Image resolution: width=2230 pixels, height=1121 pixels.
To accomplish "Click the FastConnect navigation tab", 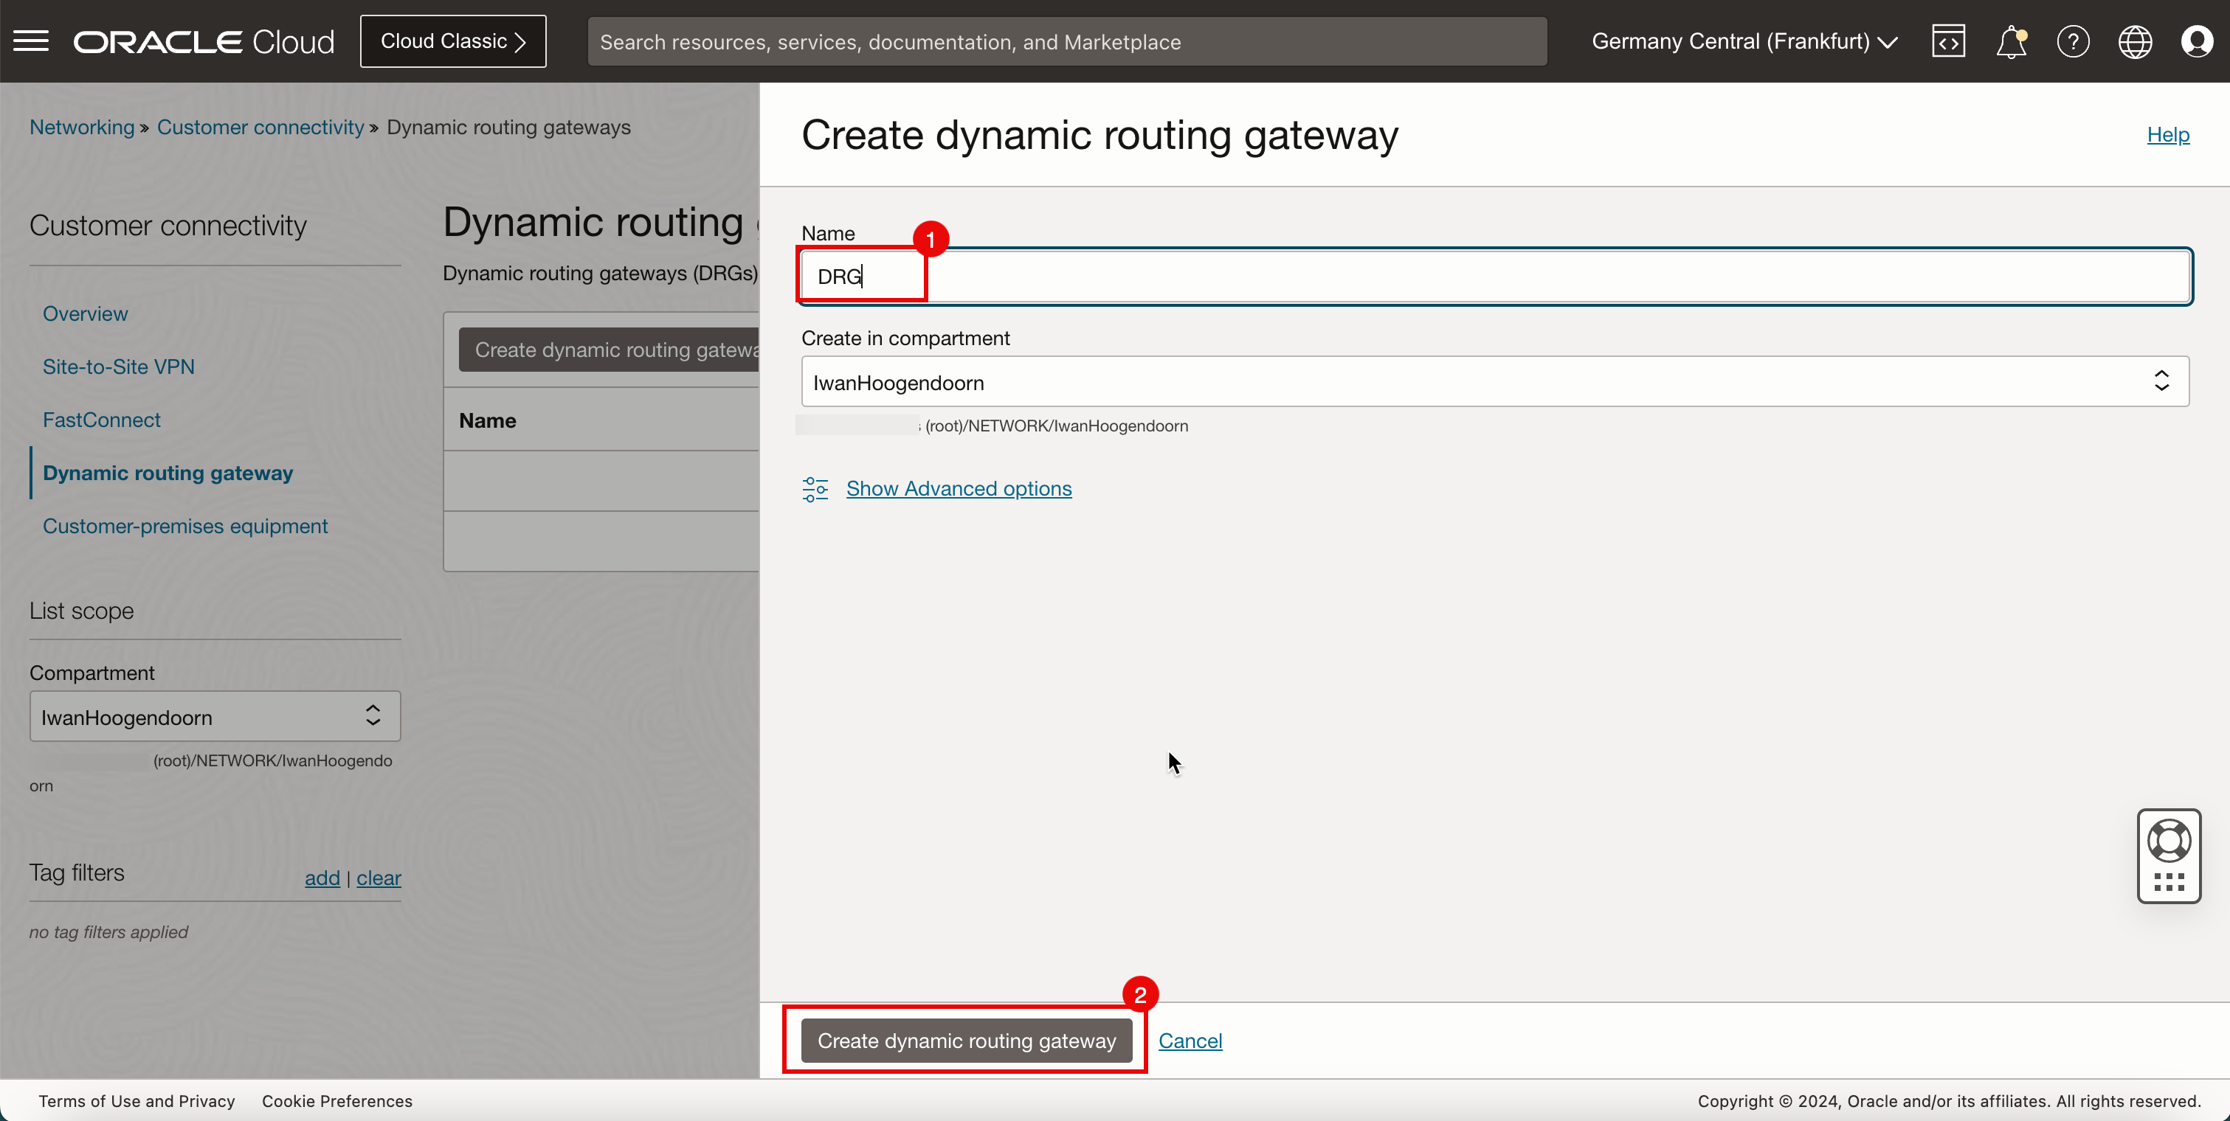I will pos(102,419).
